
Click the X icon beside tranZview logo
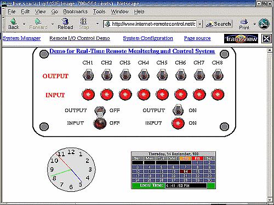pos(266,39)
